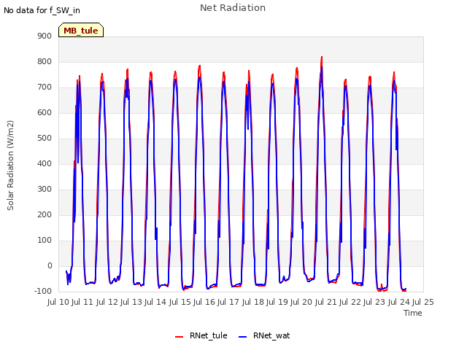Image resolution: width=467 pixels, height=350 pixels.
Task: Click the Jul 10 x-axis label
Action: click(58, 302)
